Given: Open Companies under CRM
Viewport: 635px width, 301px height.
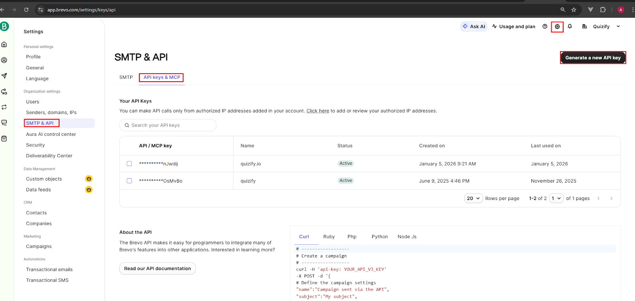Looking at the screenshot, I should click(39, 223).
